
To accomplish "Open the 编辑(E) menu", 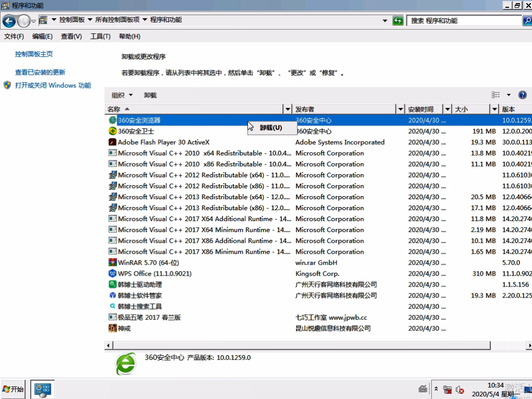I will pyautogui.click(x=42, y=36).
